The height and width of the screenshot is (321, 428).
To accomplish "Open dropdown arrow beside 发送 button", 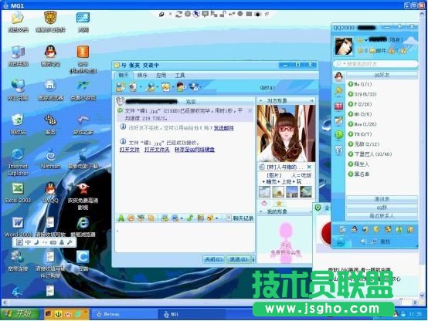I will click(253, 259).
